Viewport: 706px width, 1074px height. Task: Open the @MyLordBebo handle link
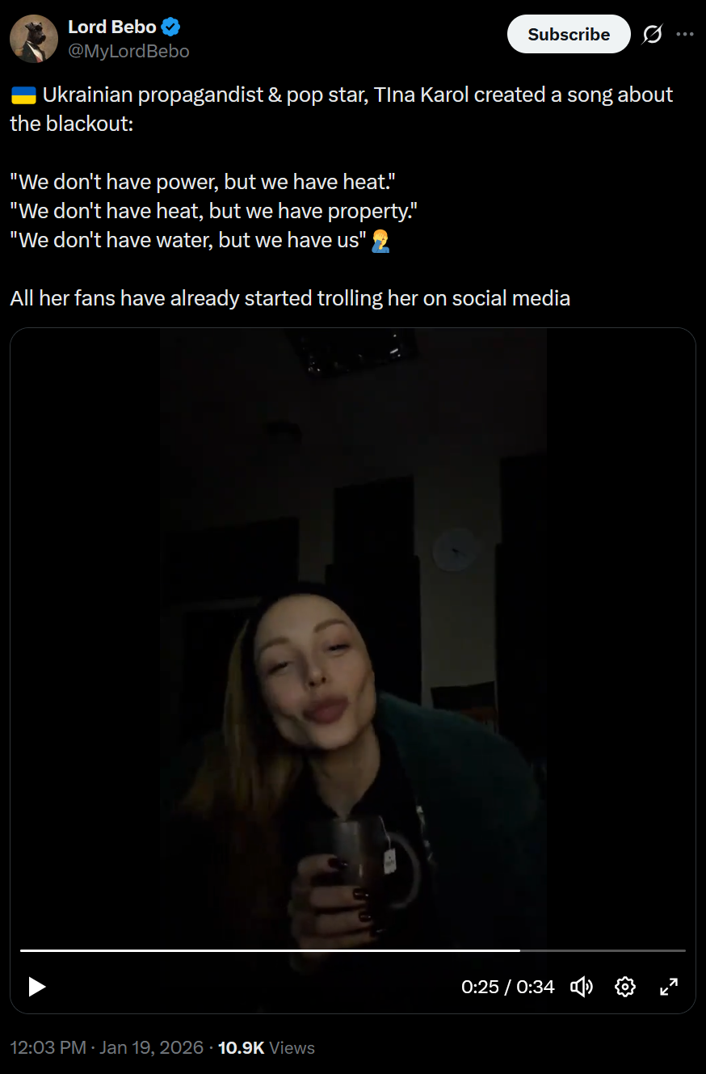(128, 51)
